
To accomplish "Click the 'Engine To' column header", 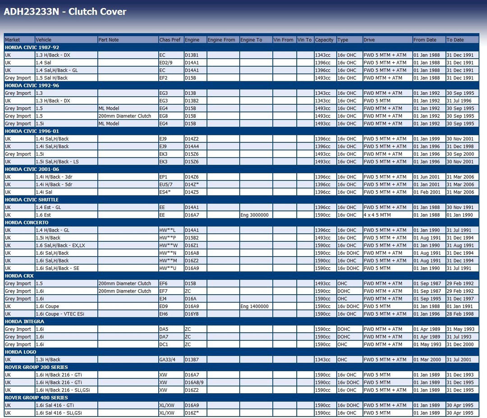I will 256,40.
